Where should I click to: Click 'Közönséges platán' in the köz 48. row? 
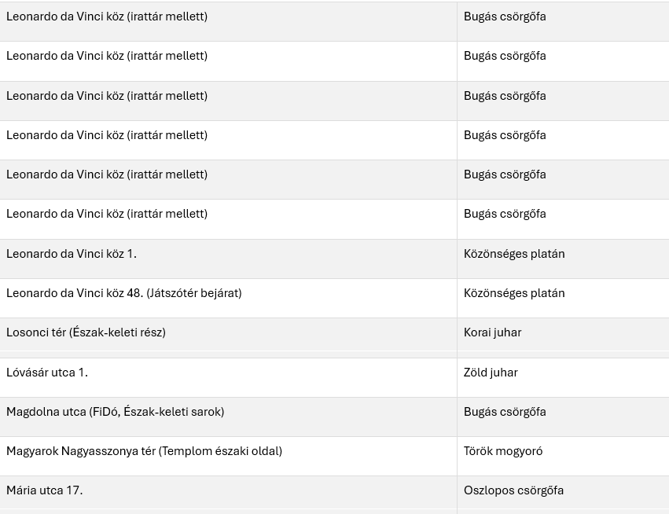pos(514,293)
